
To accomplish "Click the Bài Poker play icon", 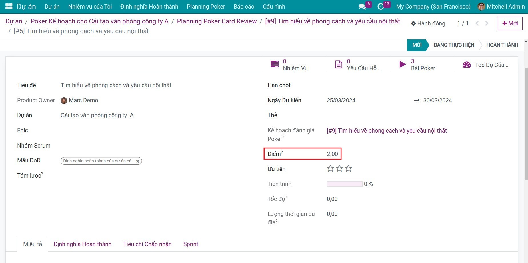I will click(x=402, y=64).
